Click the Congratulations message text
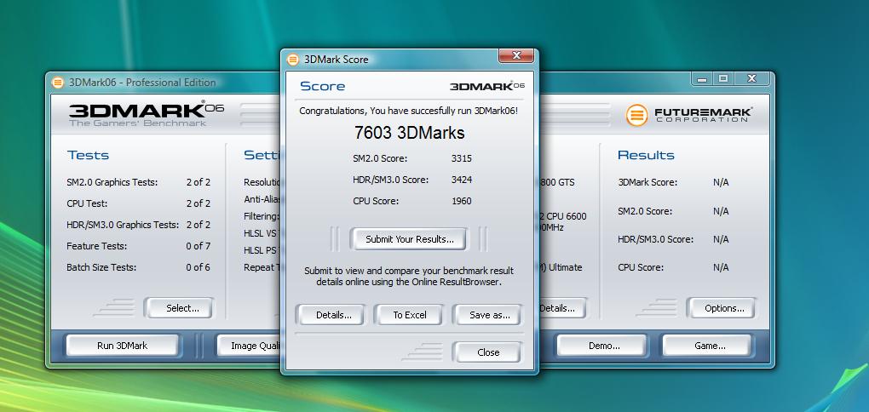Image resolution: width=869 pixels, height=412 pixels. point(409,111)
